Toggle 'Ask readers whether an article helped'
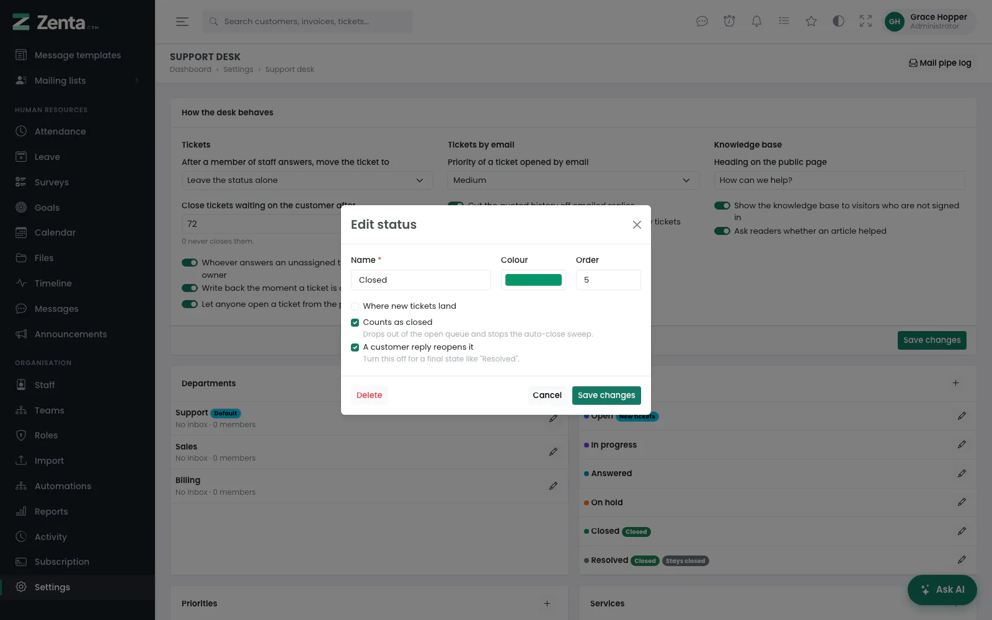 (722, 231)
